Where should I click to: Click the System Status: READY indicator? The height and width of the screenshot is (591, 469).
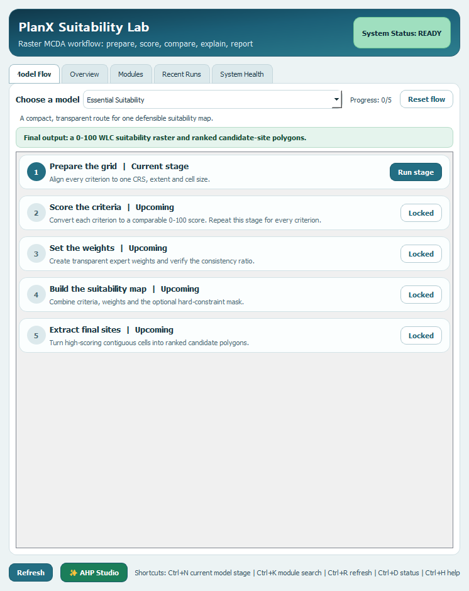[x=402, y=33]
